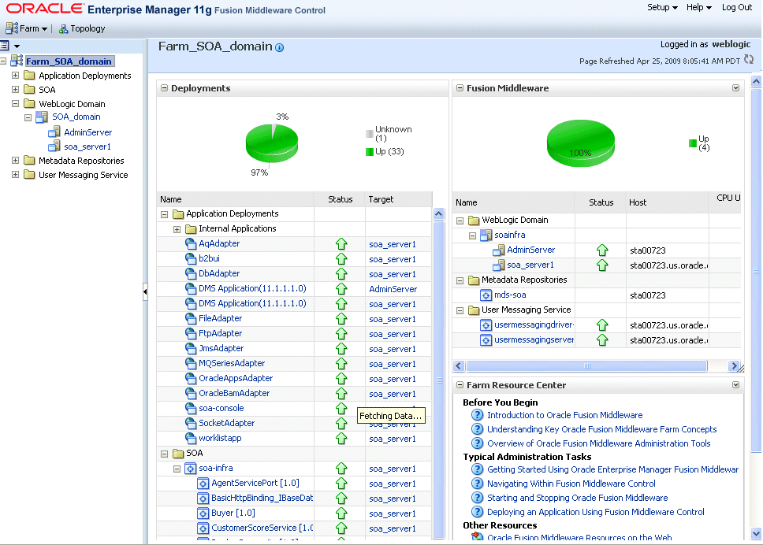Click the SOA folder icon in left tree
Screen dimensions: 763x545
[30, 90]
